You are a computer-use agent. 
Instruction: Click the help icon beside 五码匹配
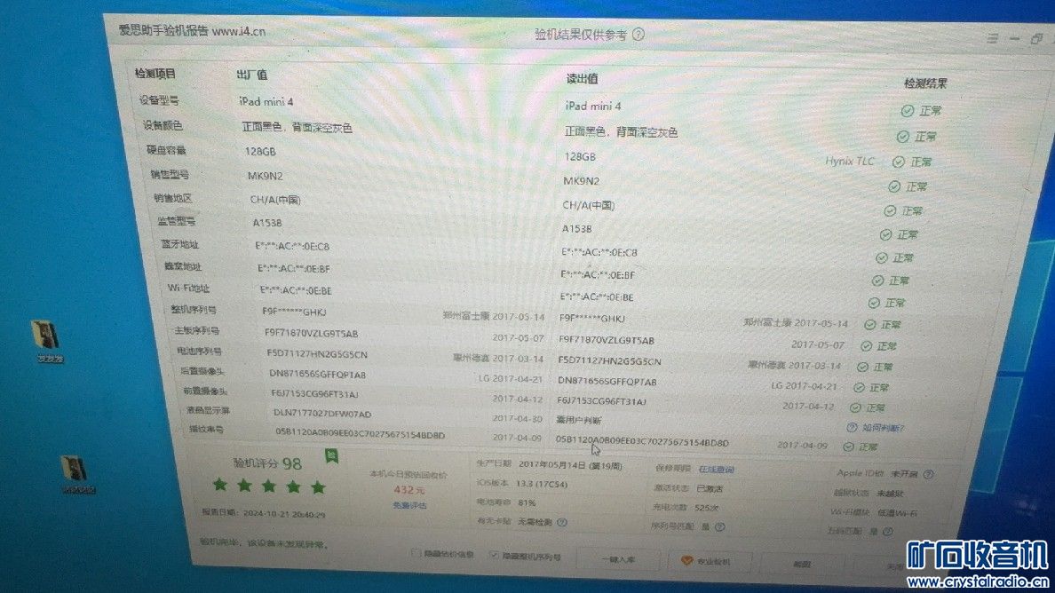coord(887,532)
